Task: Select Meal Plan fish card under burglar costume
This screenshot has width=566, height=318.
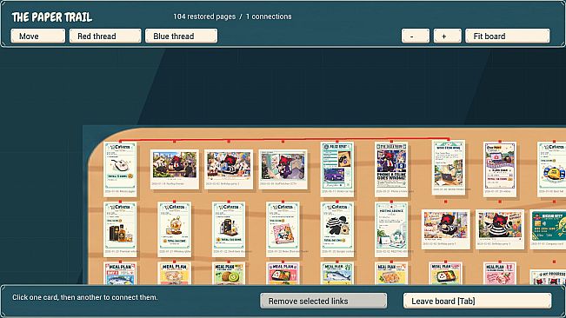Action: pos(337,274)
